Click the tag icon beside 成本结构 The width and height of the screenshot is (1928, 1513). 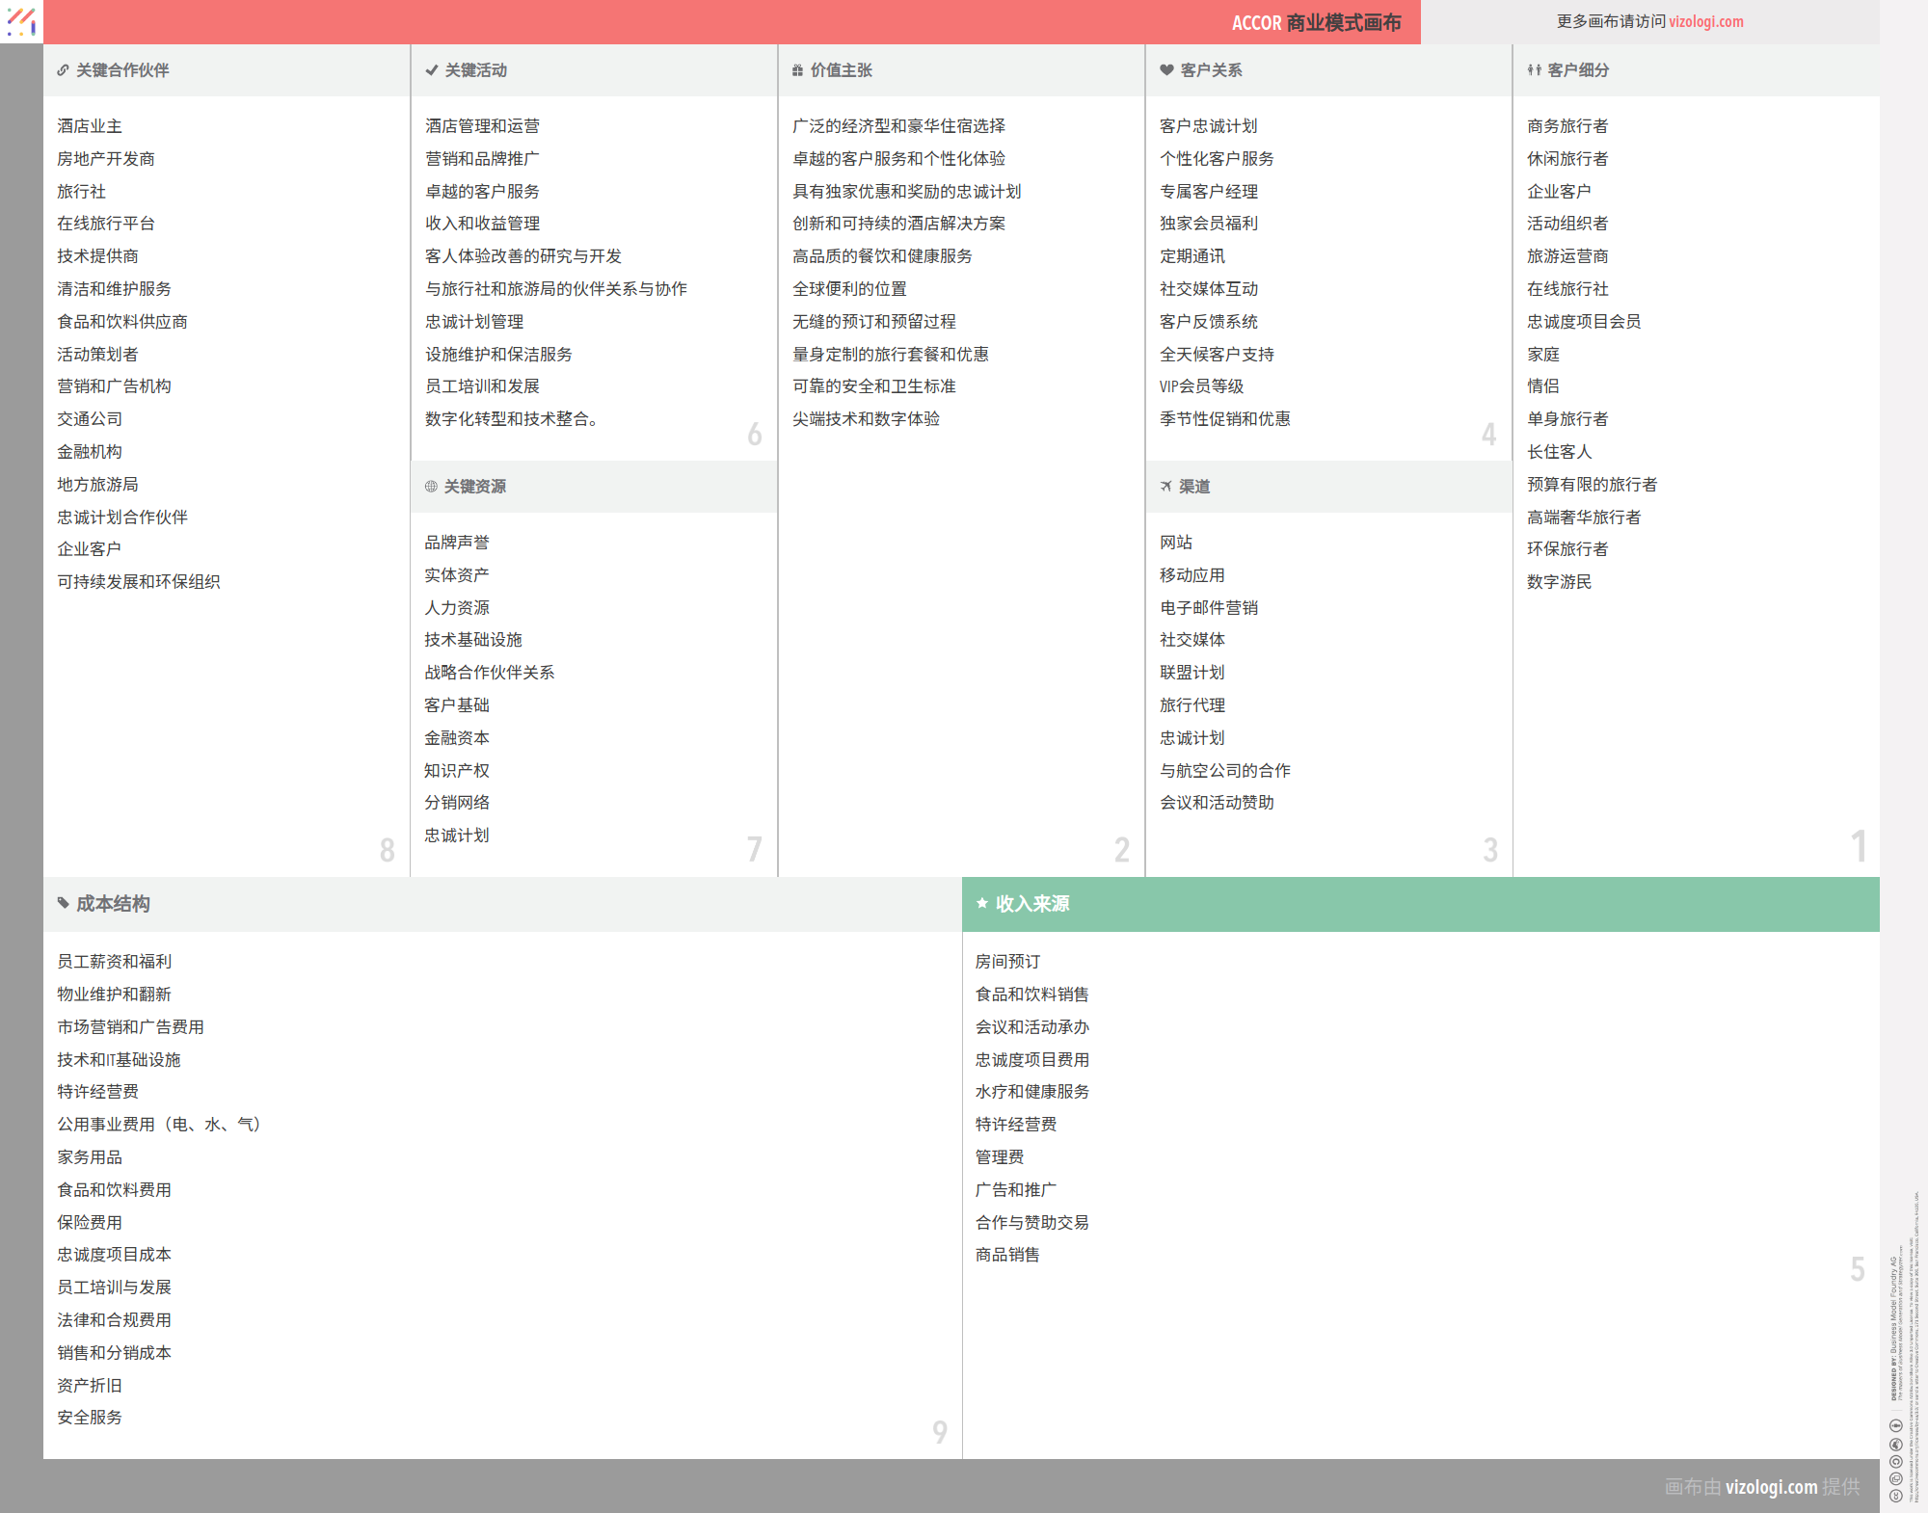[63, 903]
